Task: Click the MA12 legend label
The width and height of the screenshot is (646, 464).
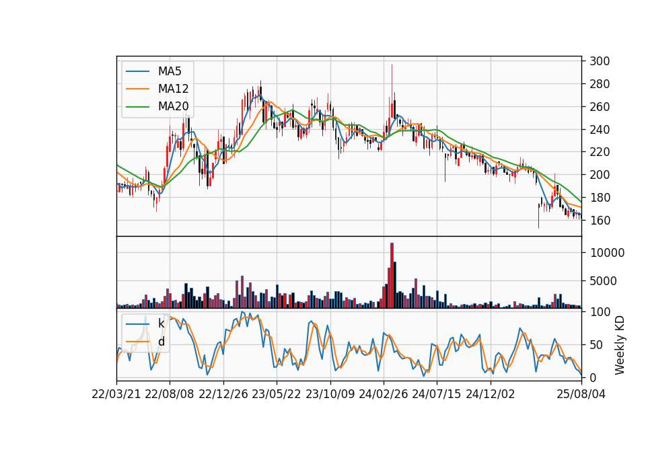Action: pyautogui.click(x=173, y=89)
